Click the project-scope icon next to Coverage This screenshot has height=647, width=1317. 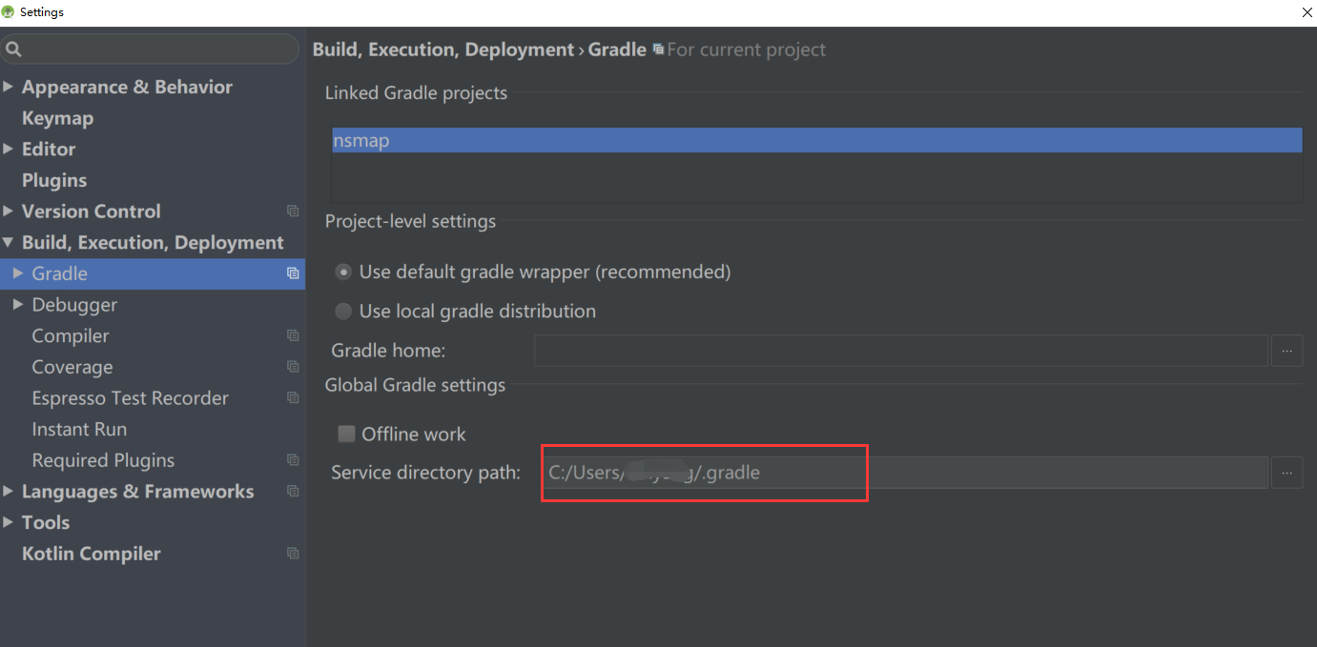point(293,367)
